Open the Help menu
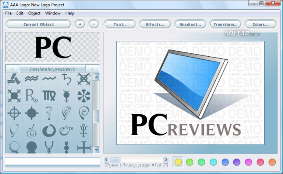The width and height of the screenshot is (283, 174). pyautogui.click(x=70, y=13)
